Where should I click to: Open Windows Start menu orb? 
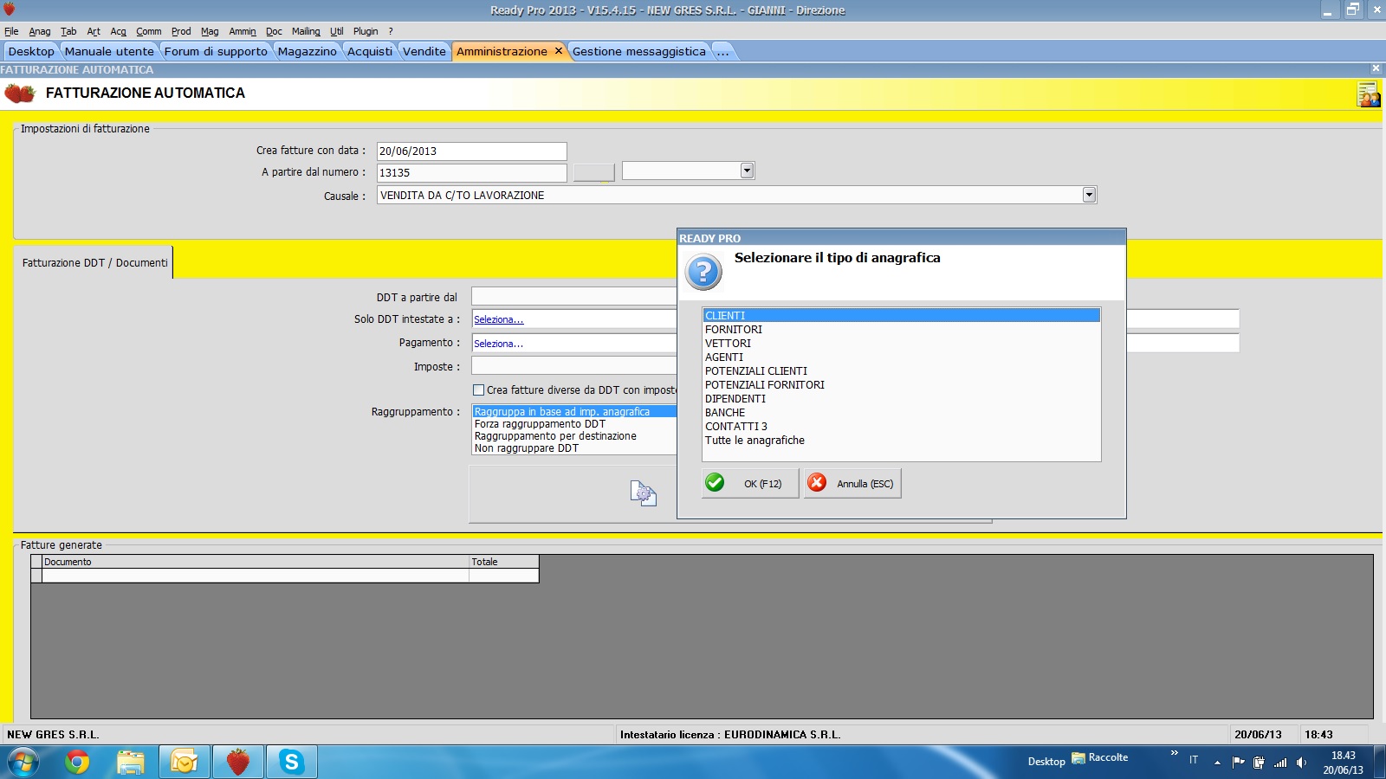click(x=23, y=763)
